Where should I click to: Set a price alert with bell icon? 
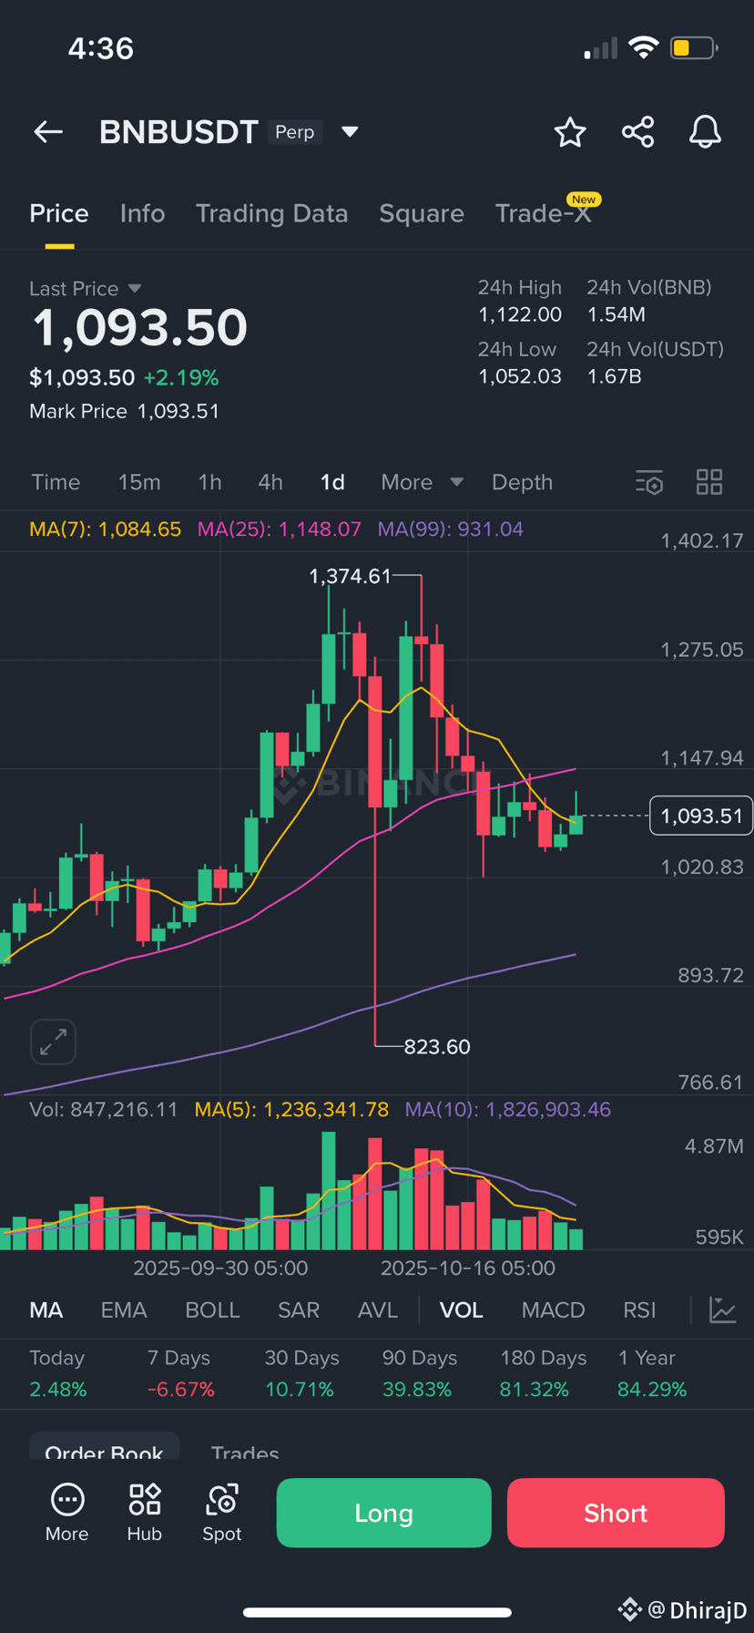point(705,132)
